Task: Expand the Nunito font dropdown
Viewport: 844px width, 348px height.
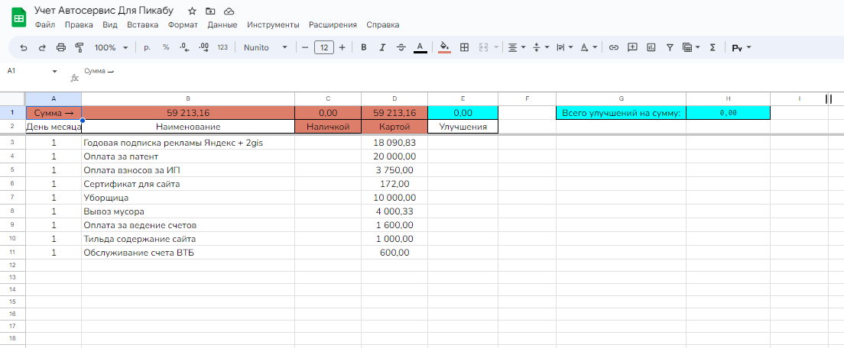Action: 265,47
